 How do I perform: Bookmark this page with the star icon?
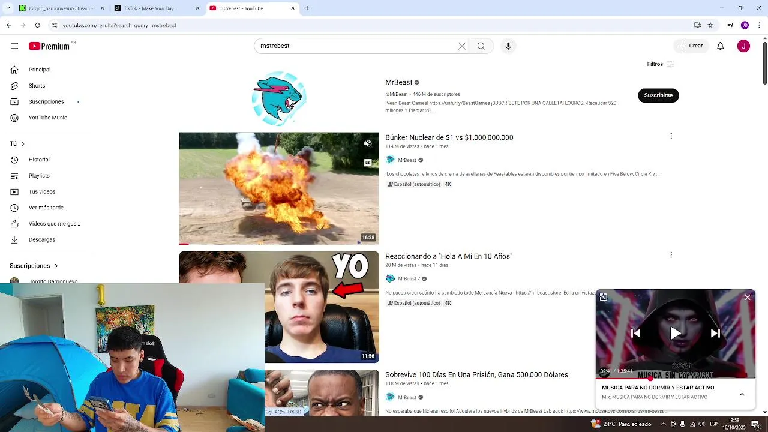point(710,25)
